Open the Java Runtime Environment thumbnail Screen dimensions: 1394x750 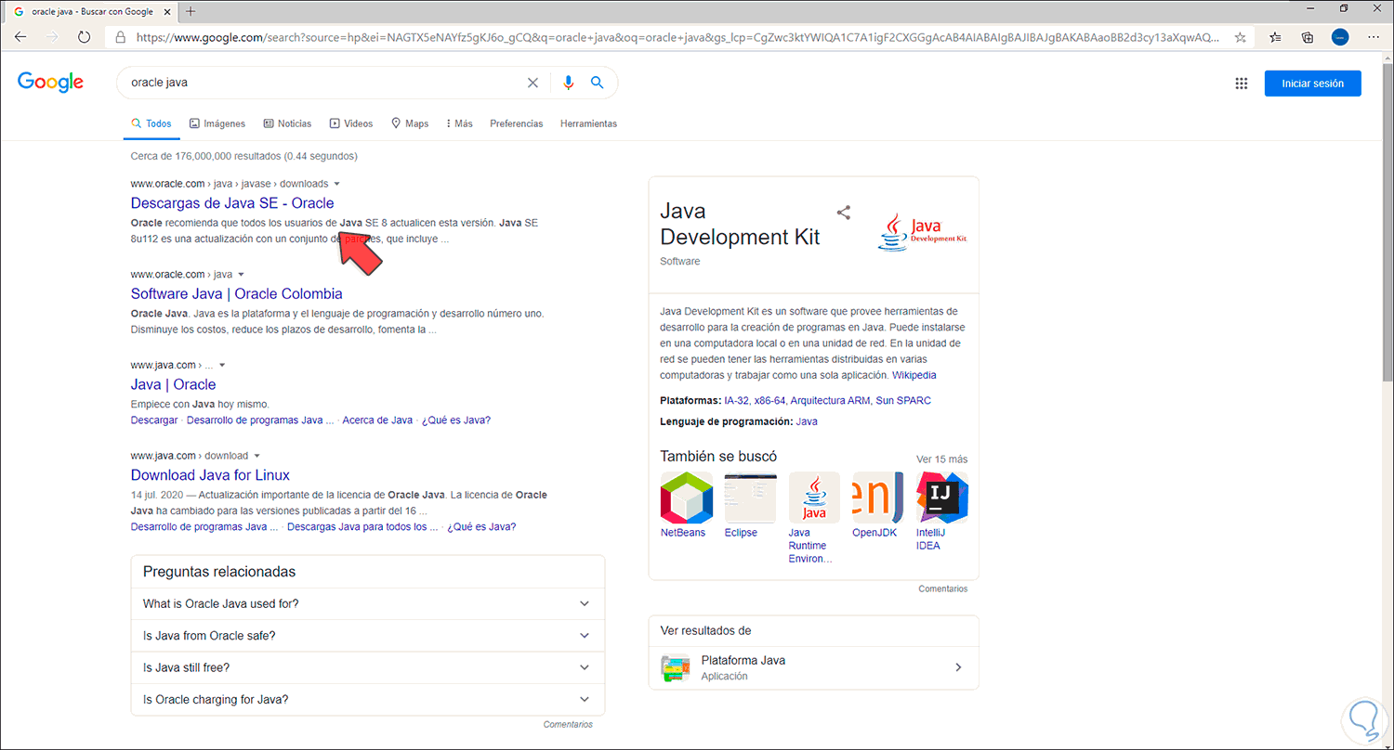[814, 498]
